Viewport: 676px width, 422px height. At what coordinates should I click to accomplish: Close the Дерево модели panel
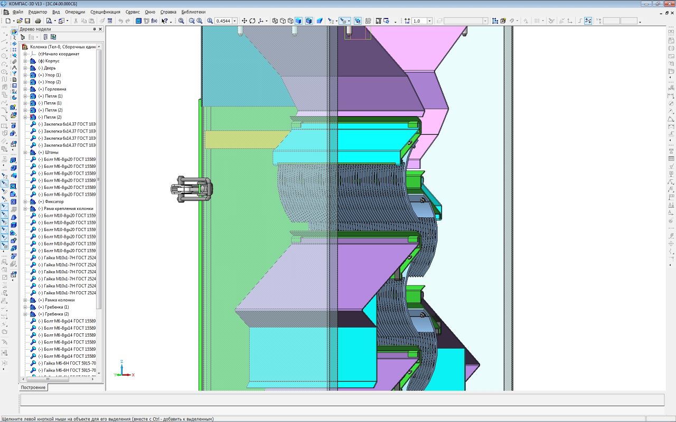click(100, 30)
